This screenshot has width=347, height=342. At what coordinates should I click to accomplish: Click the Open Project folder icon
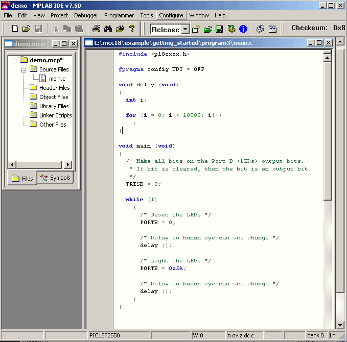point(208,29)
